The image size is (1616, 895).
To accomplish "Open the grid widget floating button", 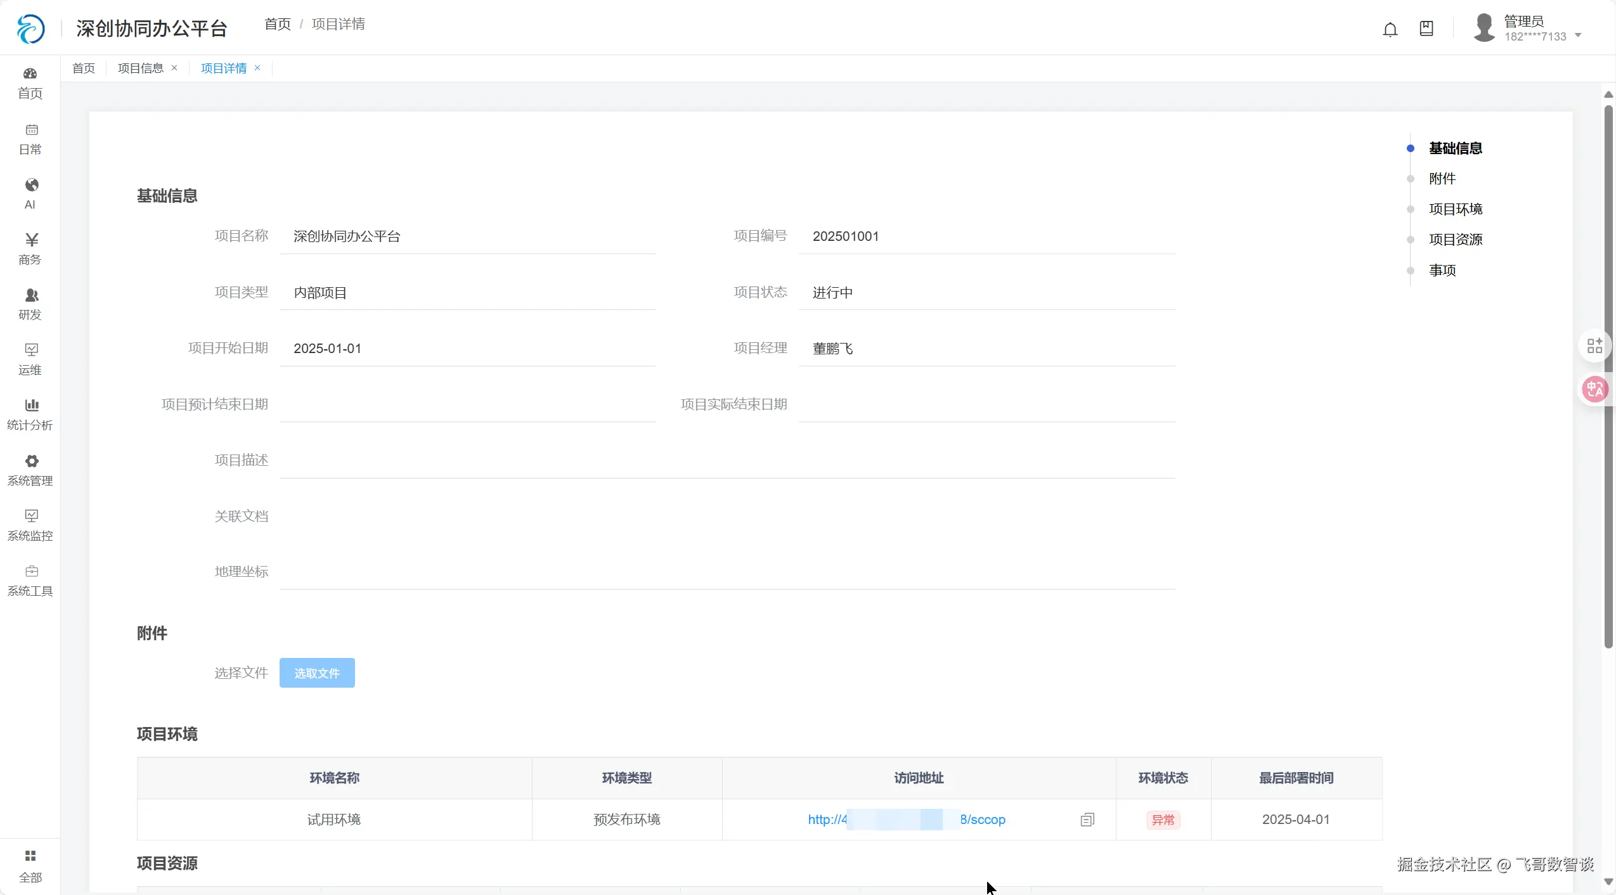I will 1594,346.
